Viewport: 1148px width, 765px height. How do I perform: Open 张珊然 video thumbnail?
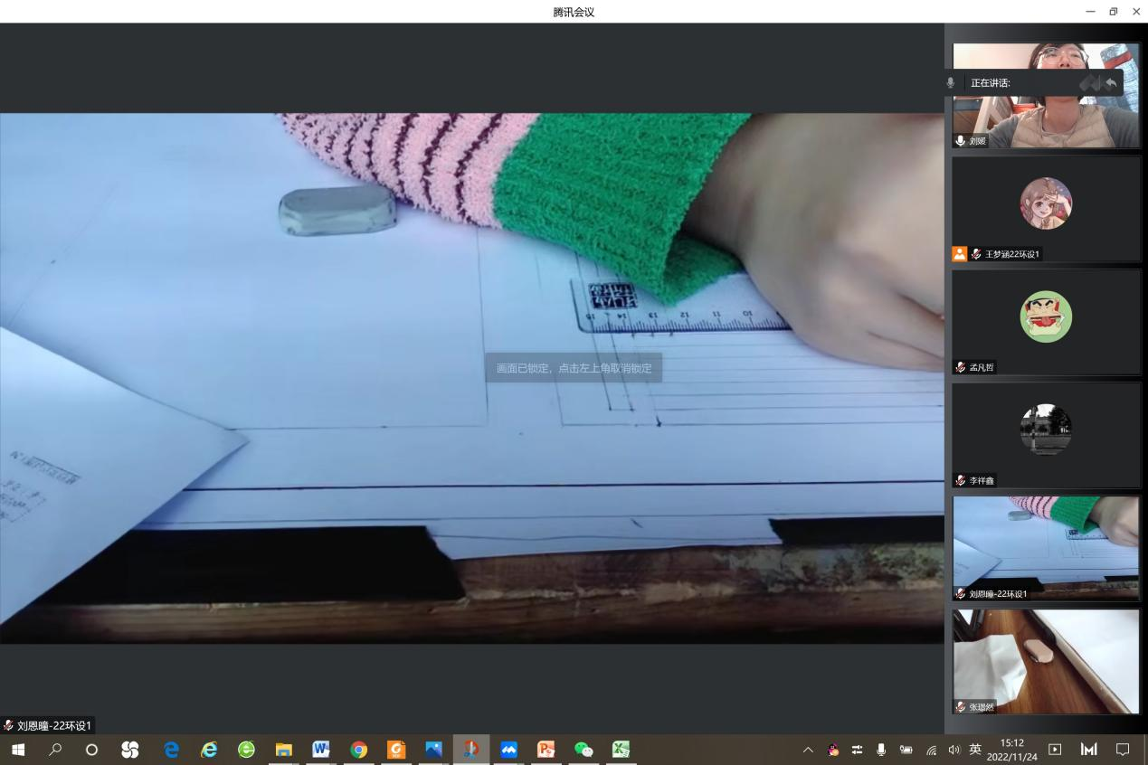point(1046,661)
